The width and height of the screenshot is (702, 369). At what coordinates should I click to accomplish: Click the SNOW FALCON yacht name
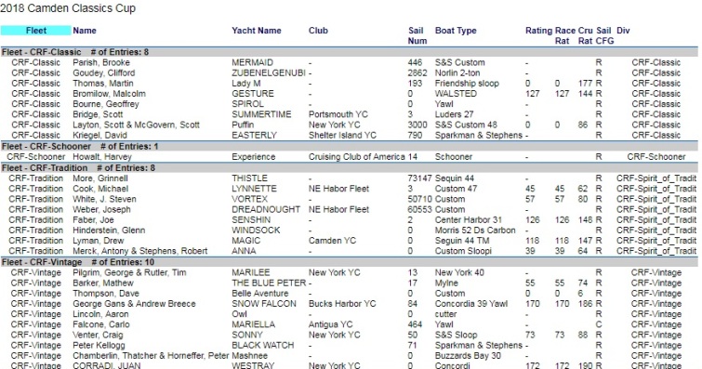click(x=264, y=304)
